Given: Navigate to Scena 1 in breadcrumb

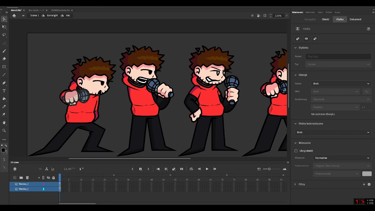Looking at the screenshot, I should [35, 16].
